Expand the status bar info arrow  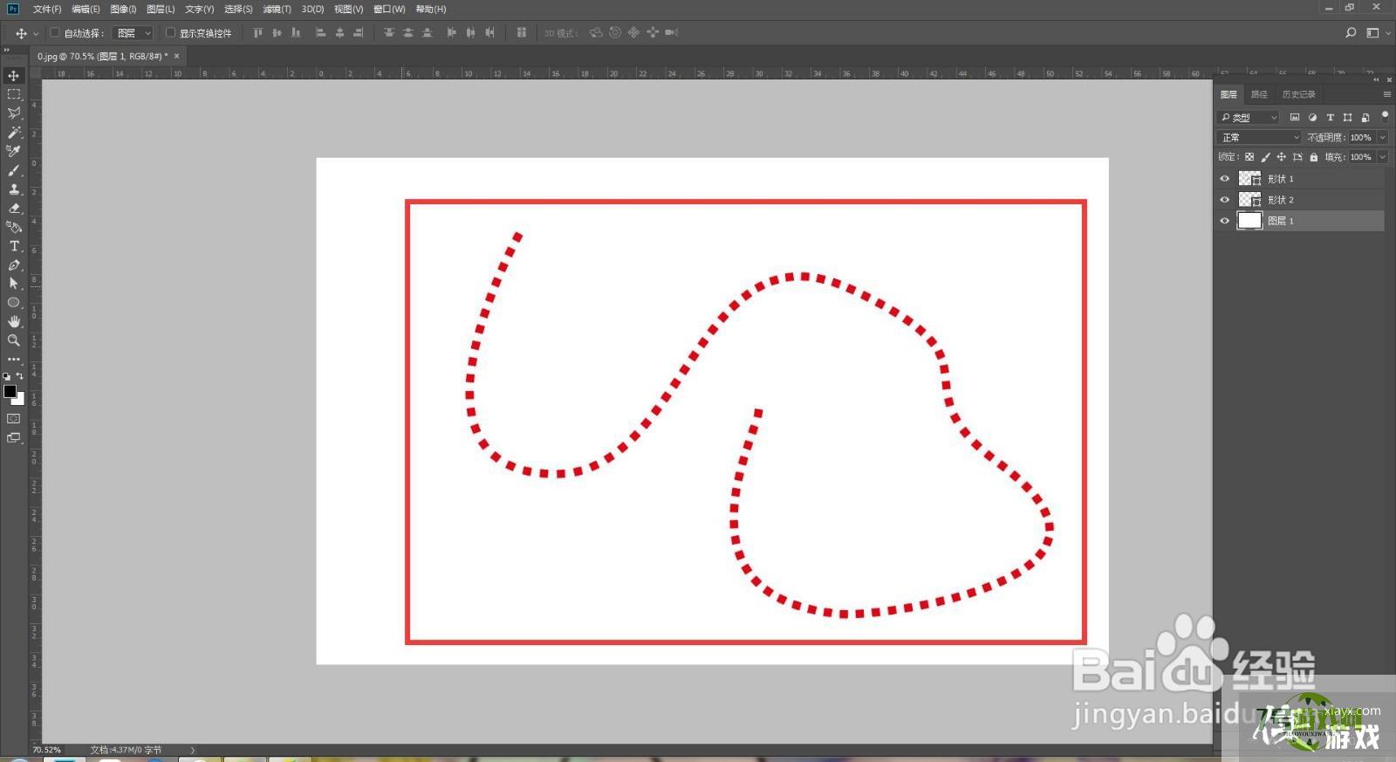(x=193, y=750)
